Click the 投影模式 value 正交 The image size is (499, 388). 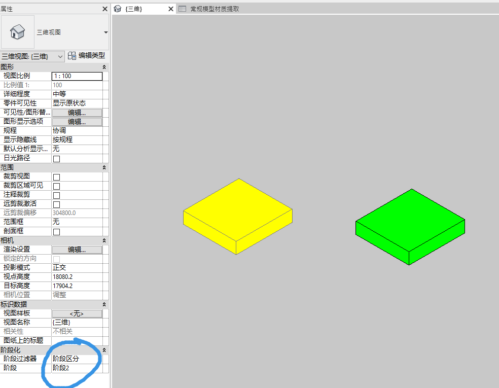tap(59, 268)
